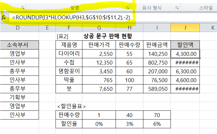The image size is (217, 134).
Task: Open the 맞춤 alignment dialog launcher
Action: 128,8
